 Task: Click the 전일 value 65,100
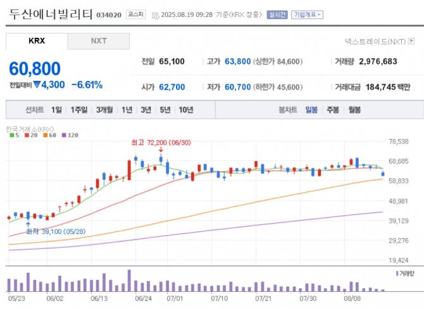pyautogui.click(x=171, y=61)
